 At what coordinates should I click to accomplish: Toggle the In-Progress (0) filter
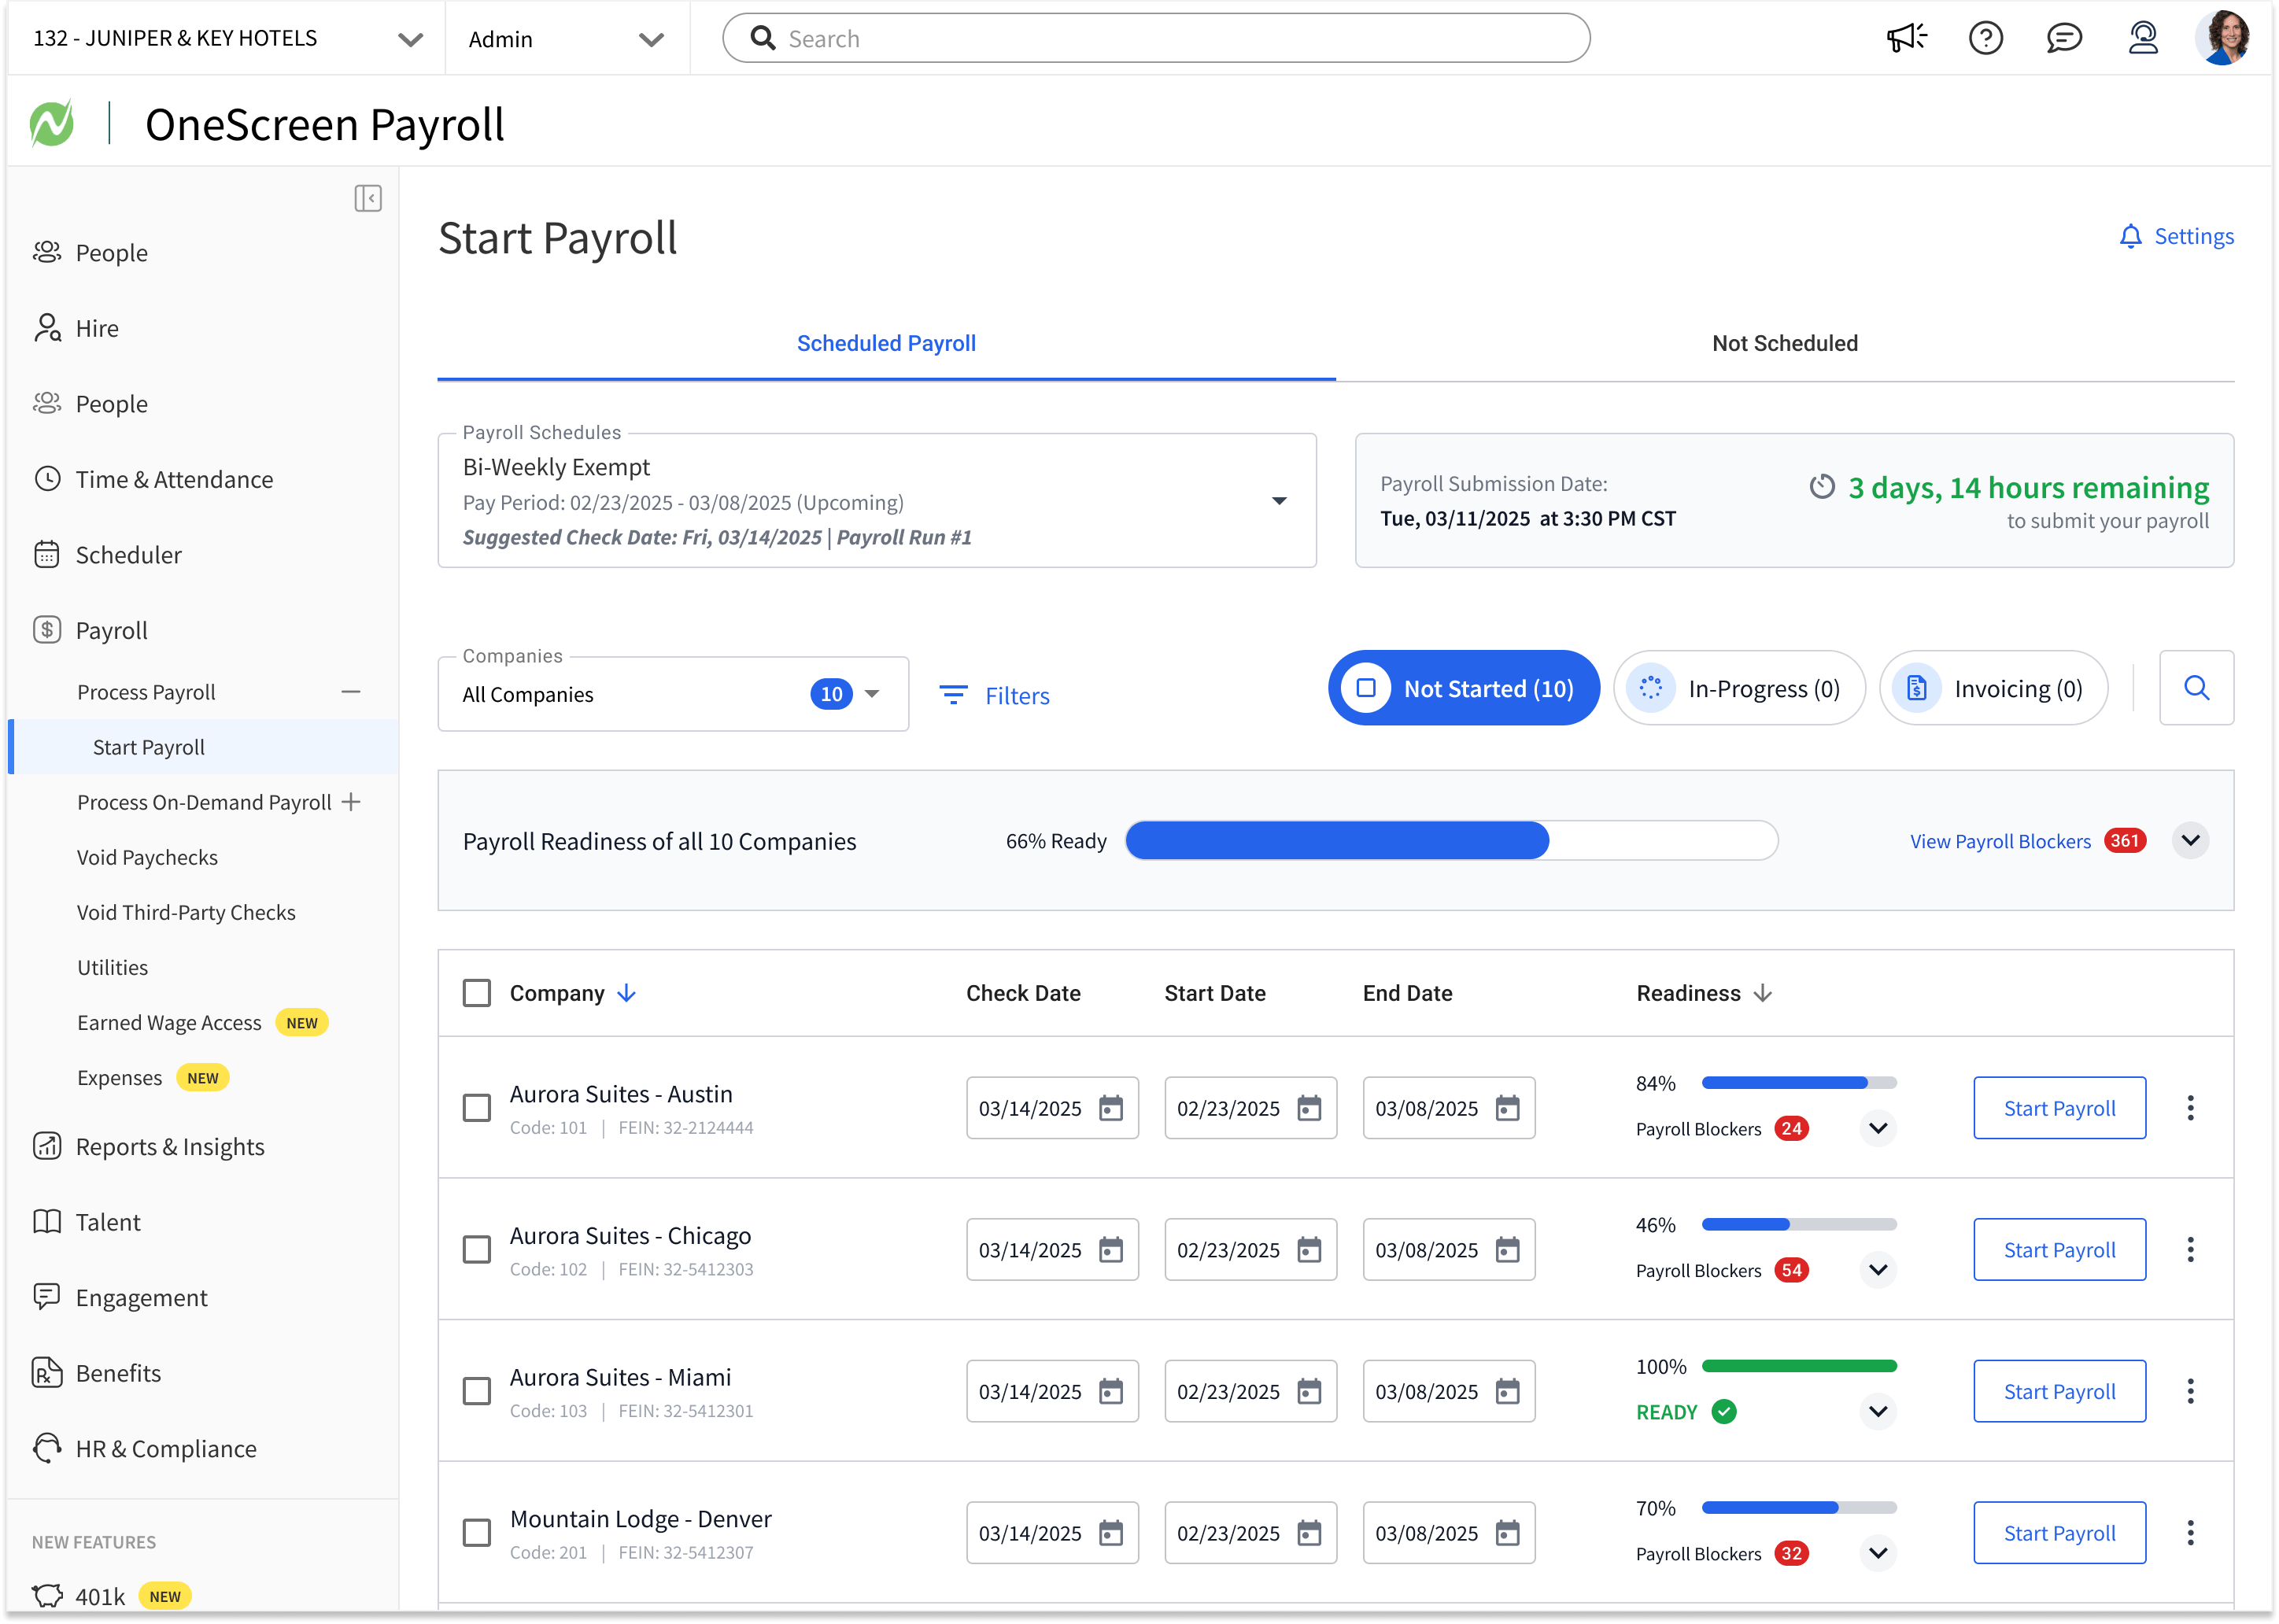(1739, 688)
